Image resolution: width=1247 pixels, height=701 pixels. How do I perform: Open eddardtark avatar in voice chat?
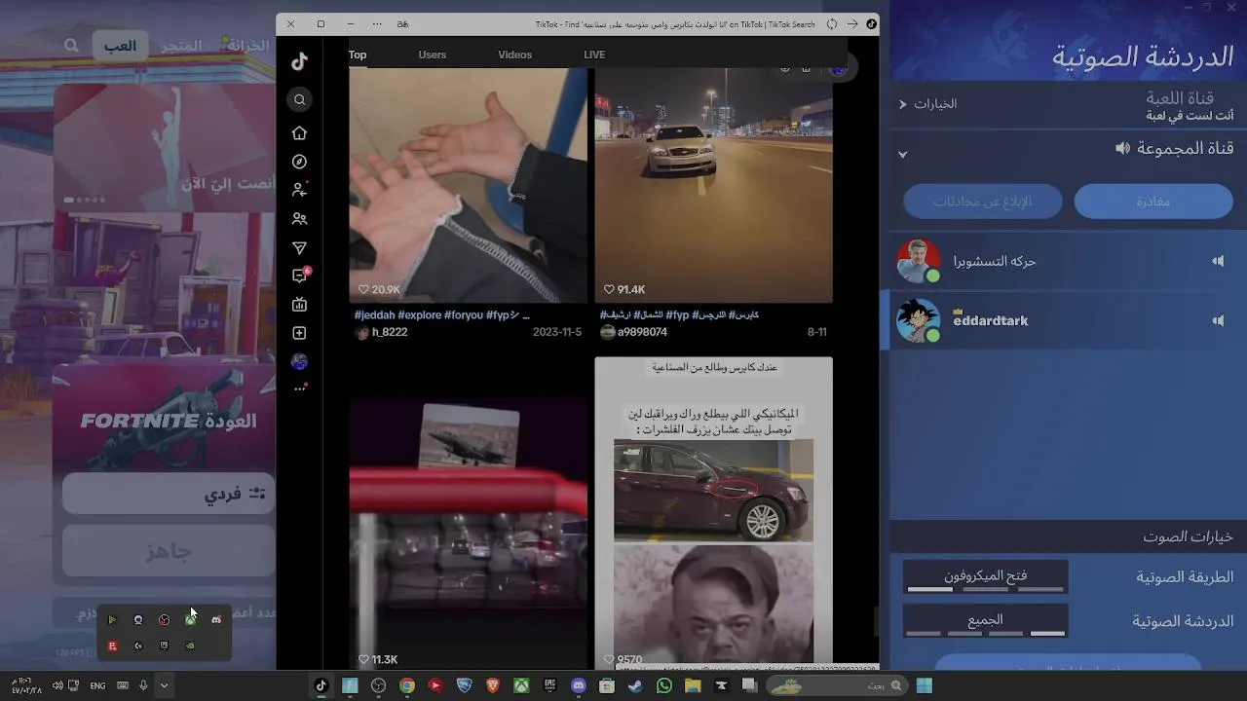[918, 320]
